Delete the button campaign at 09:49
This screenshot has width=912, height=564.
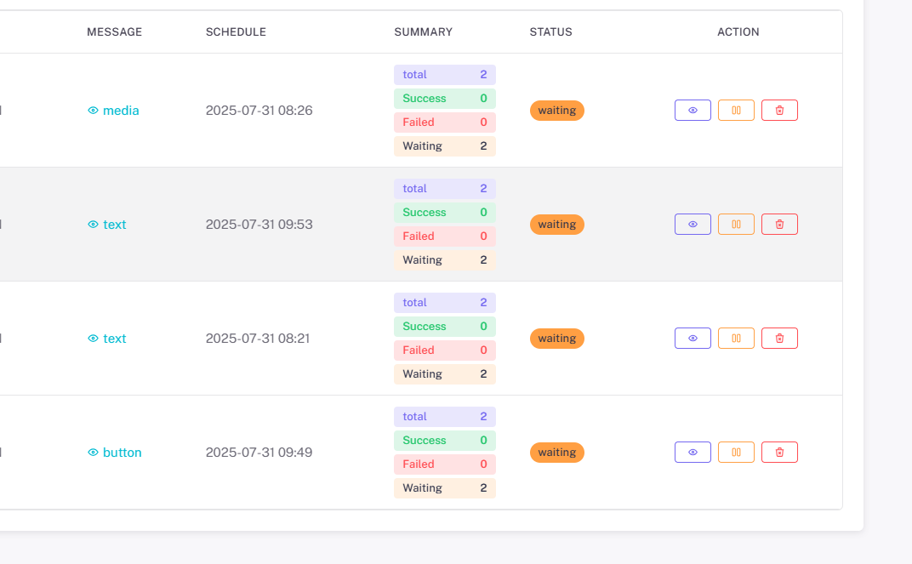coord(779,453)
